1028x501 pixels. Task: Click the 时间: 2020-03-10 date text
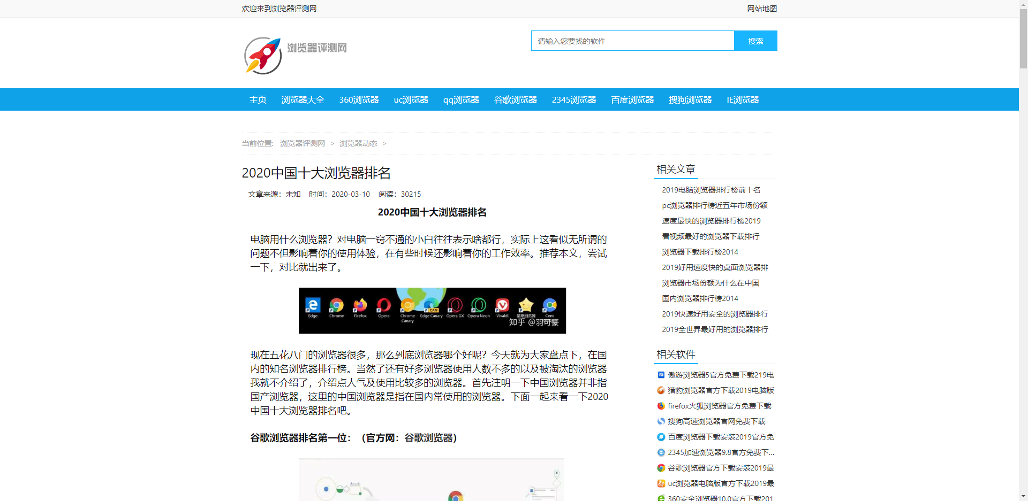(x=339, y=194)
